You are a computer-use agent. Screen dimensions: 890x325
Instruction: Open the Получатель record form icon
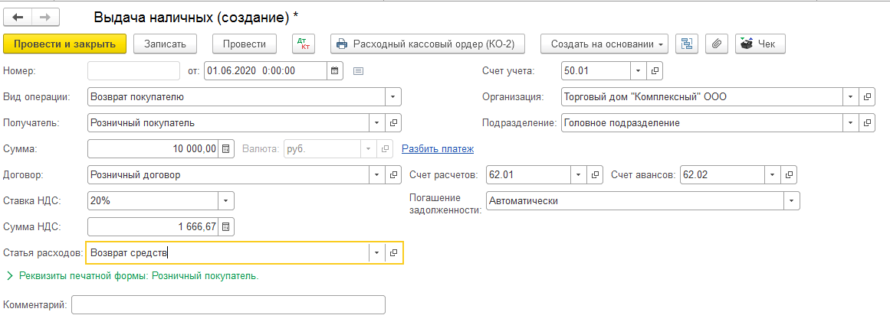coord(393,123)
